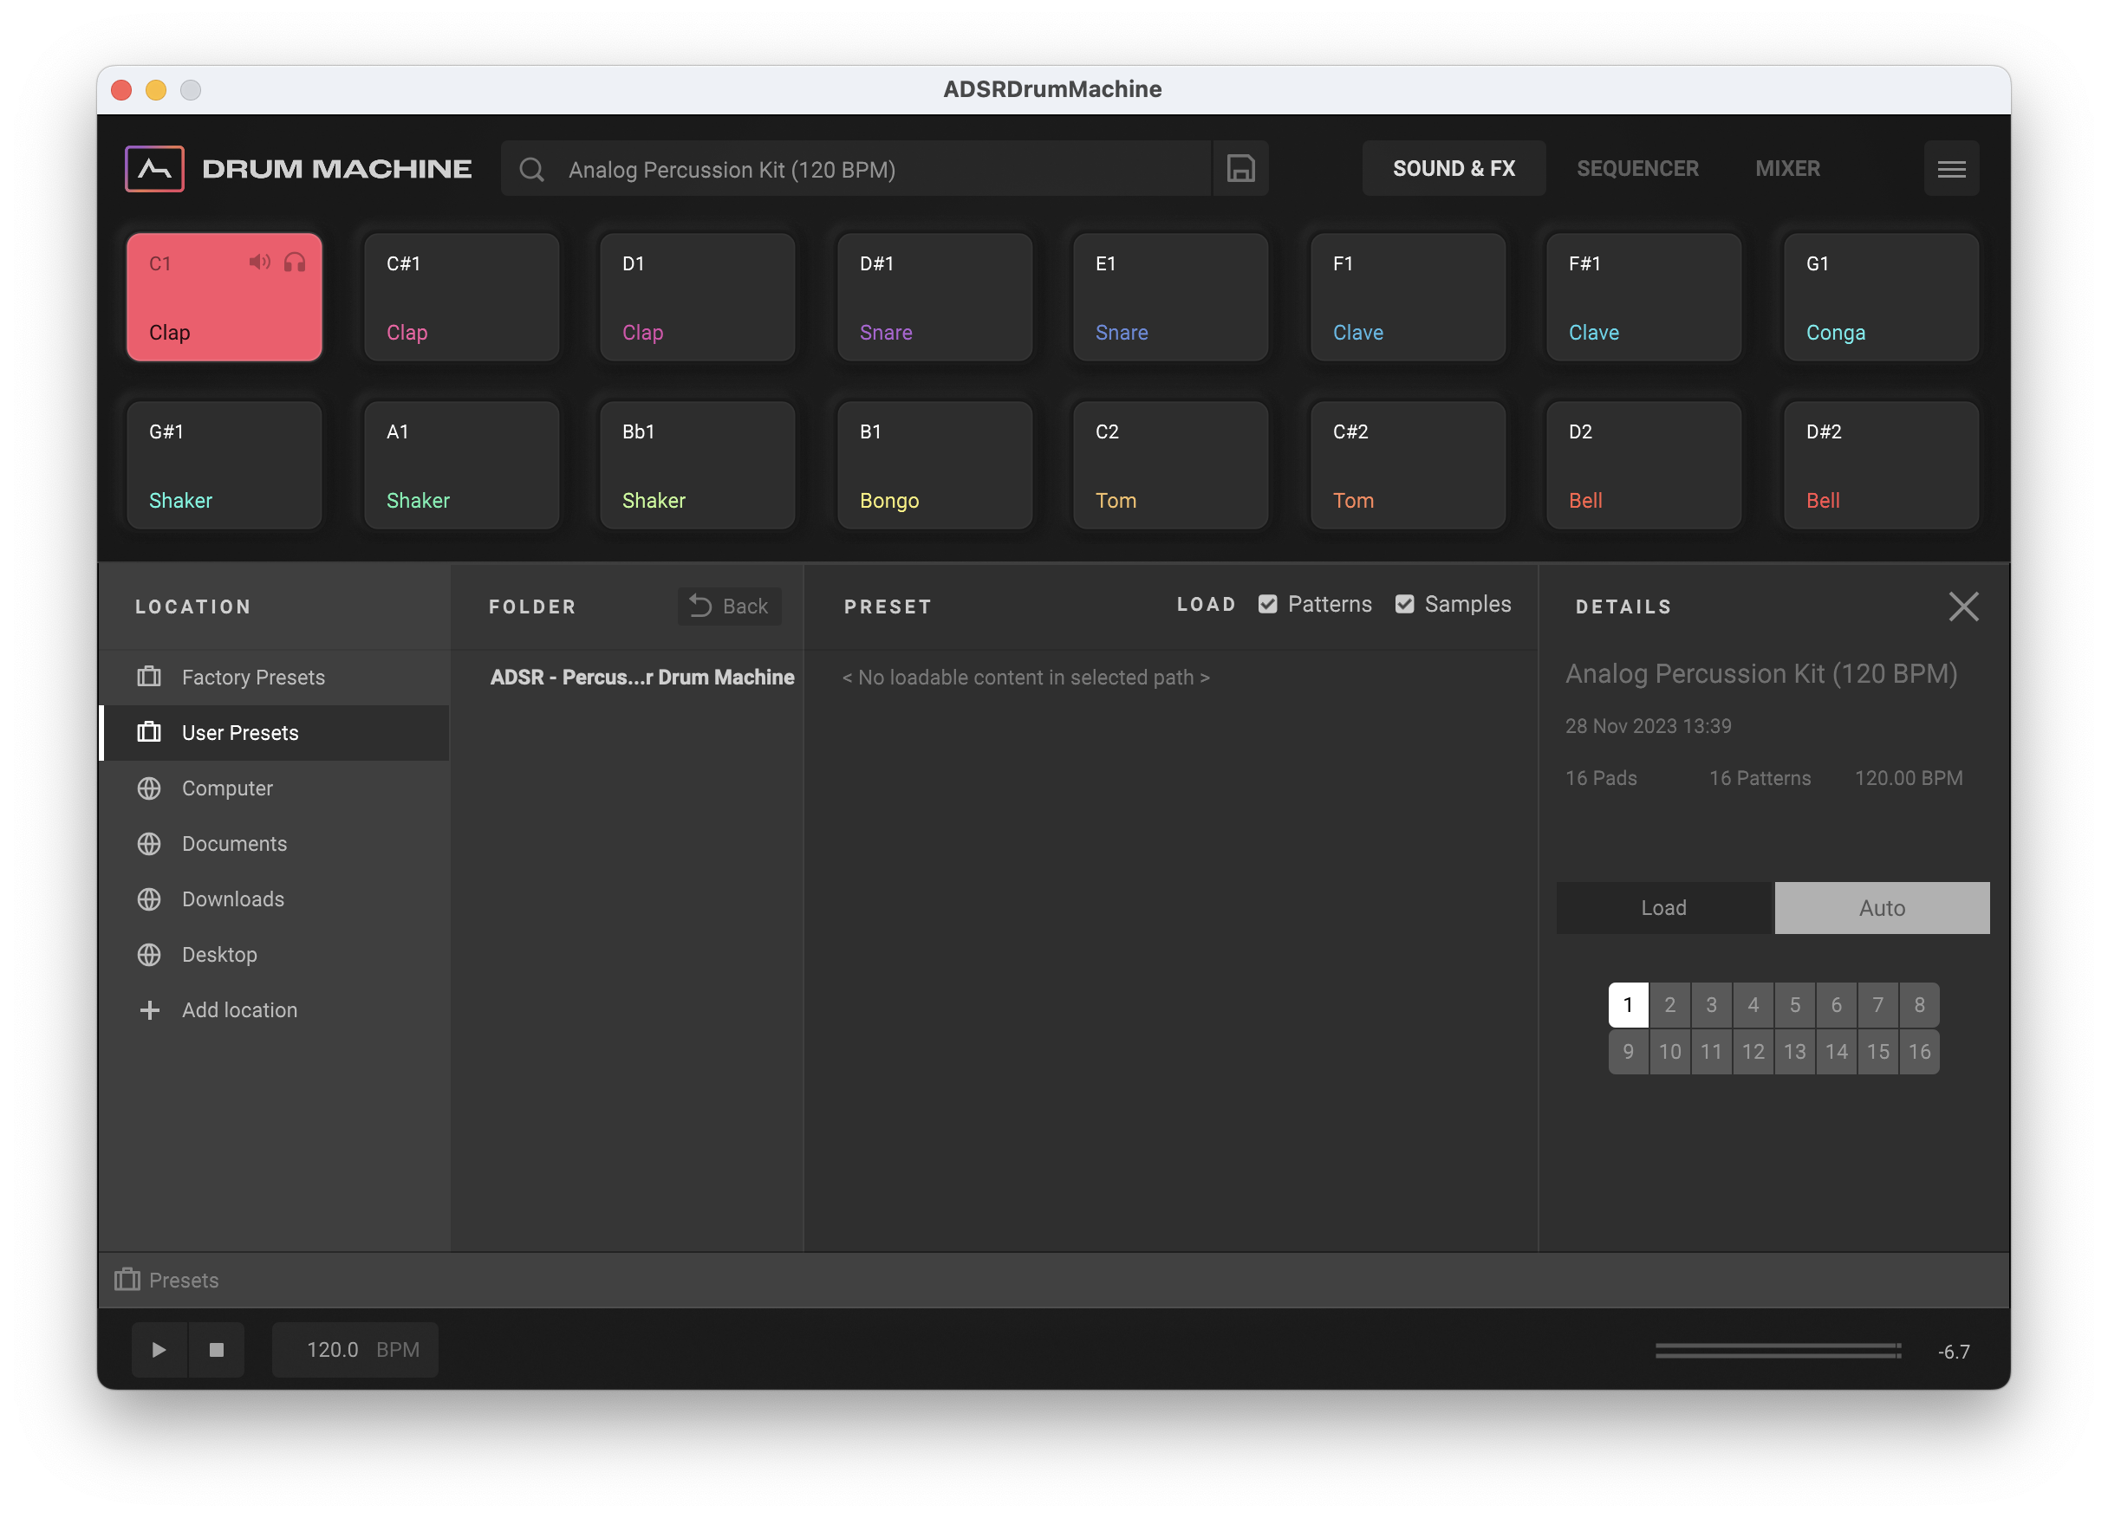Image resolution: width=2108 pixels, height=1518 pixels.
Task: Select Factory Presets location
Action: point(253,678)
